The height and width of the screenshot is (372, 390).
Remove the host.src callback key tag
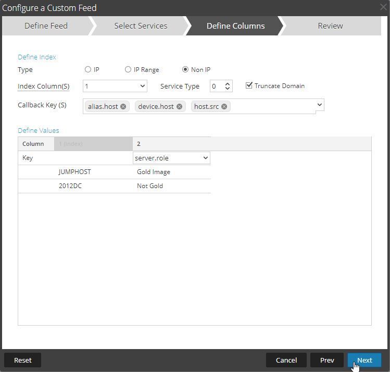(x=224, y=106)
